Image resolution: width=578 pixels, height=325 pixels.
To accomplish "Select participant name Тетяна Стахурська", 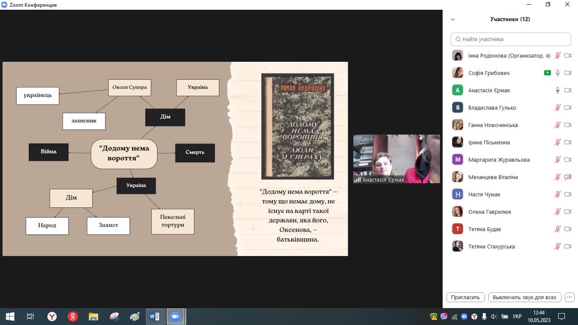I will click(x=492, y=246).
